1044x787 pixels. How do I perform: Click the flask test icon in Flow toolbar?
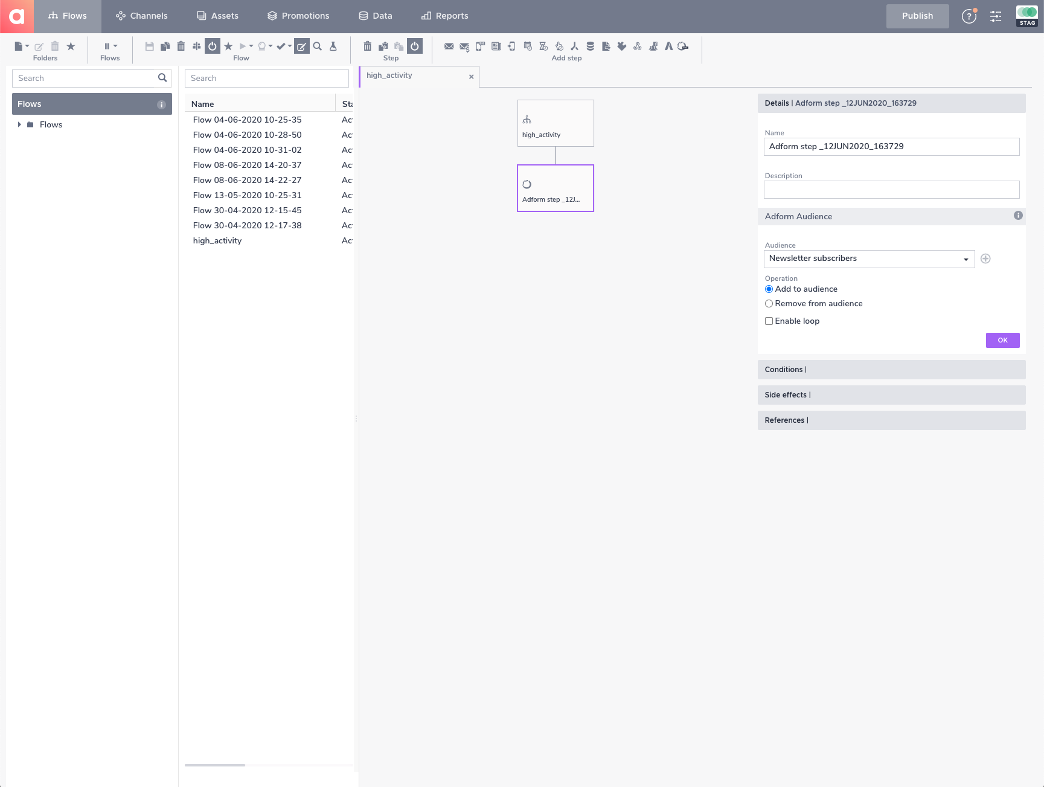333,47
